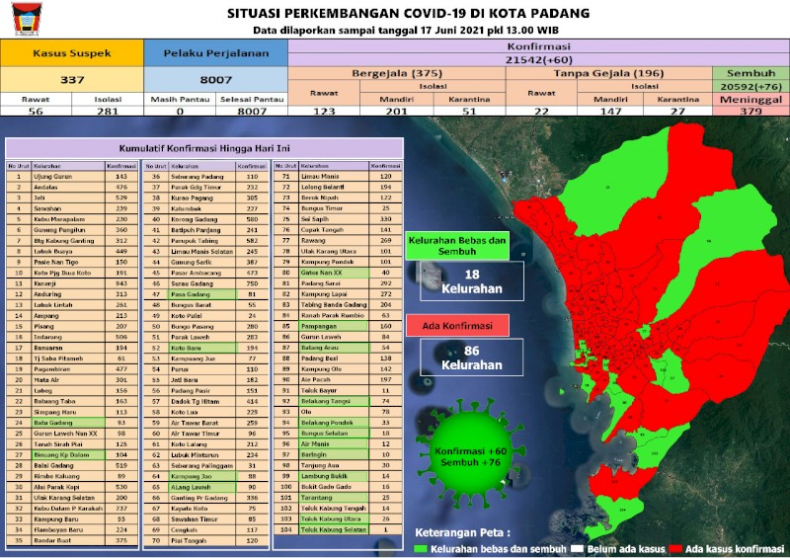
Task: Click the Kasus Suspek Rawat value 56
Action: point(36,111)
